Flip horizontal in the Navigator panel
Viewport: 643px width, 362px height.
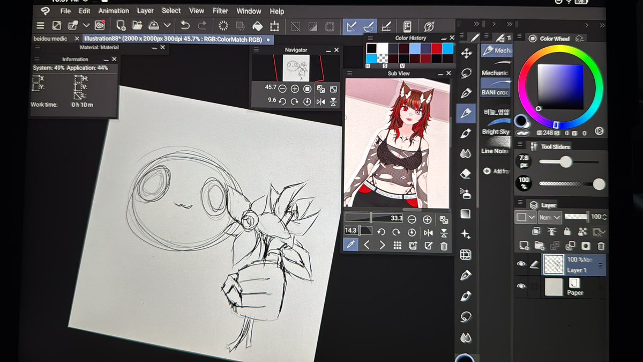pos(320,101)
